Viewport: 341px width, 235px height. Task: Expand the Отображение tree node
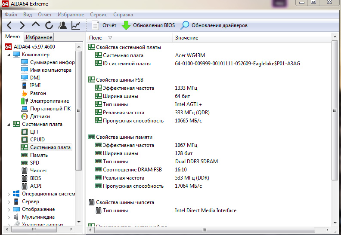tap(9, 210)
